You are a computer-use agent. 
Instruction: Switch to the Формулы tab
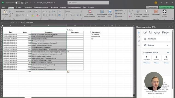54,7
